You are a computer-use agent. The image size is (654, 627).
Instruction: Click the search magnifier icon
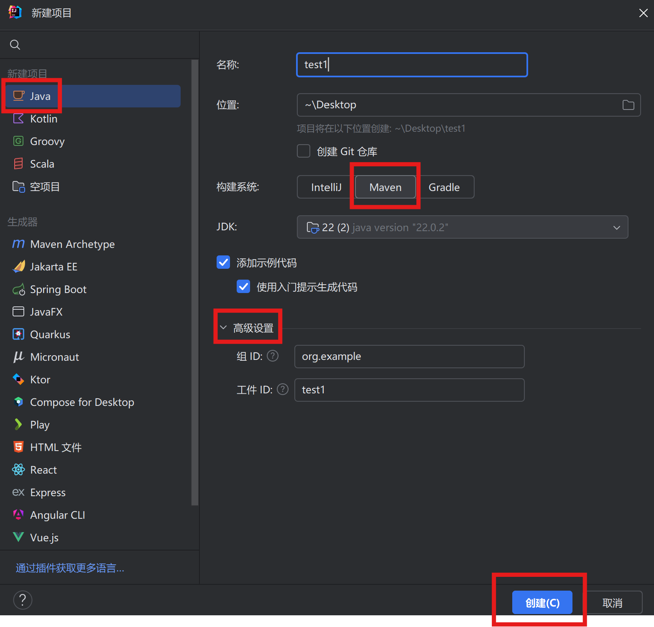click(15, 45)
